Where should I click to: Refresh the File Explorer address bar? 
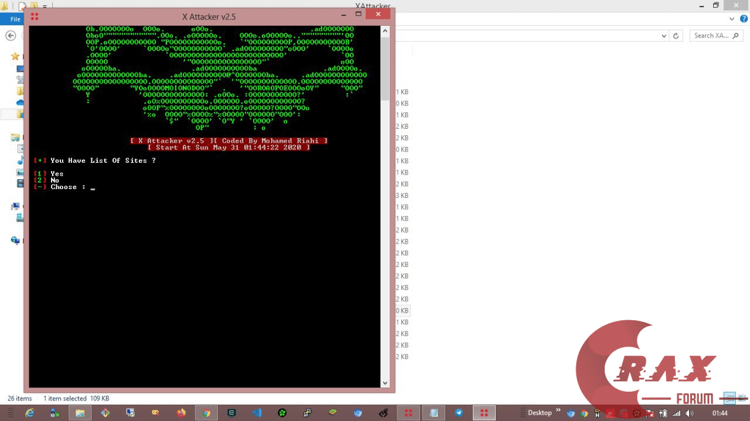pyautogui.click(x=676, y=36)
